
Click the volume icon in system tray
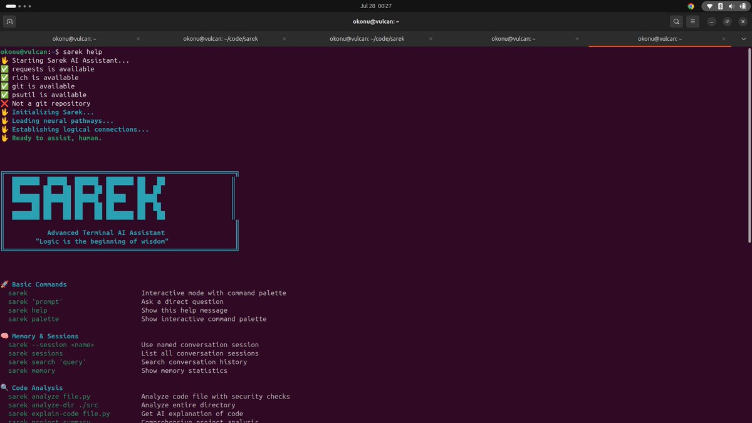[x=731, y=6]
